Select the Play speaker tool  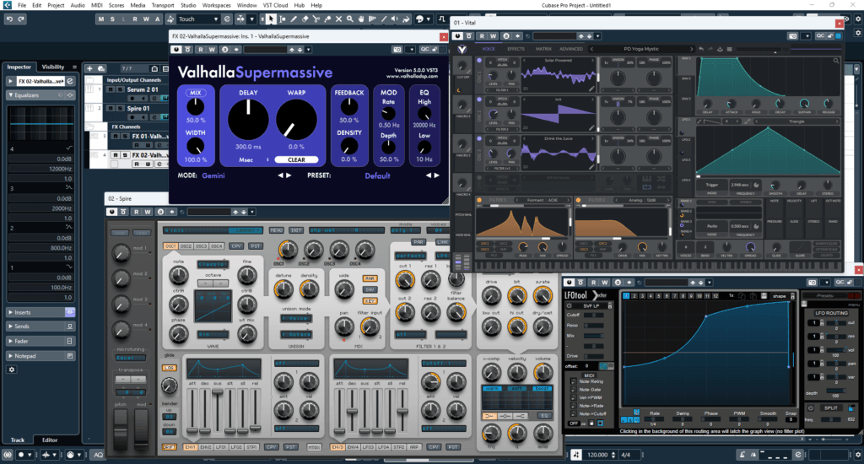[395, 19]
